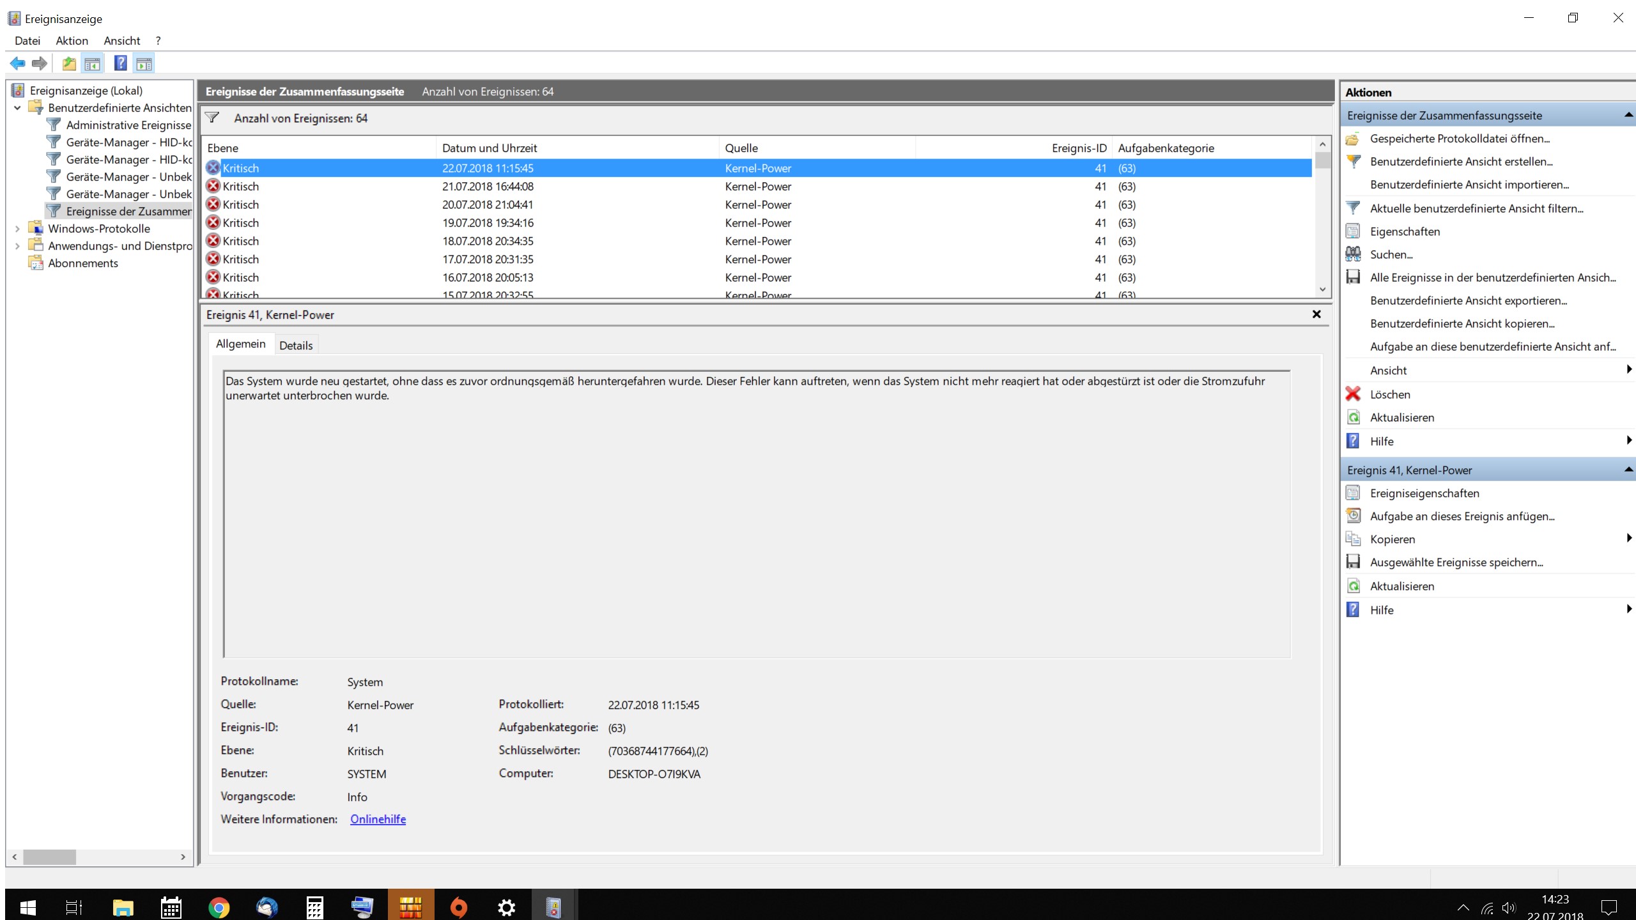Click the Ereigniseigenschaften properties icon

coord(1353,493)
